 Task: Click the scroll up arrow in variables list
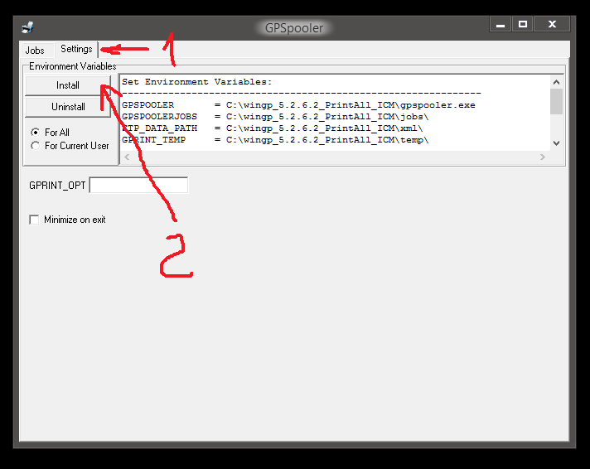tap(556, 82)
